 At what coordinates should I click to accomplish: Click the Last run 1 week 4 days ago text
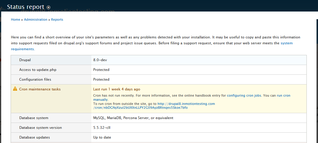click(x=116, y=89)
